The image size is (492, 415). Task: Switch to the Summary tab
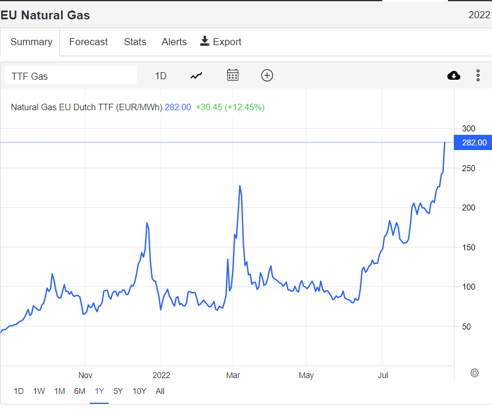tap(31, 42)
